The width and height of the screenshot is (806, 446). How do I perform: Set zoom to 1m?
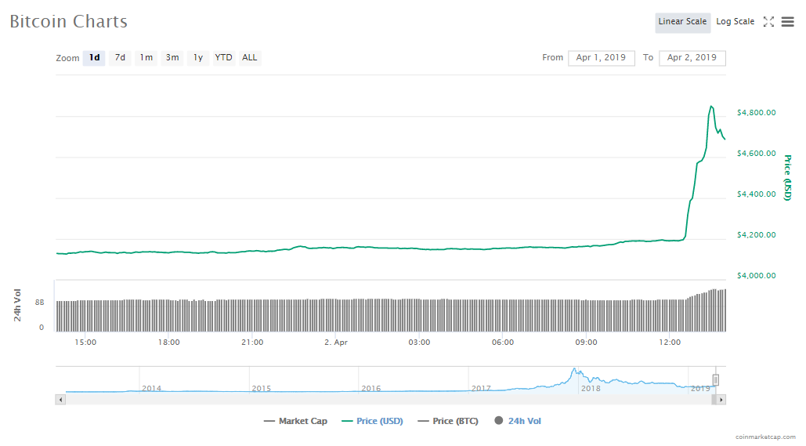(x=146, y=58)
